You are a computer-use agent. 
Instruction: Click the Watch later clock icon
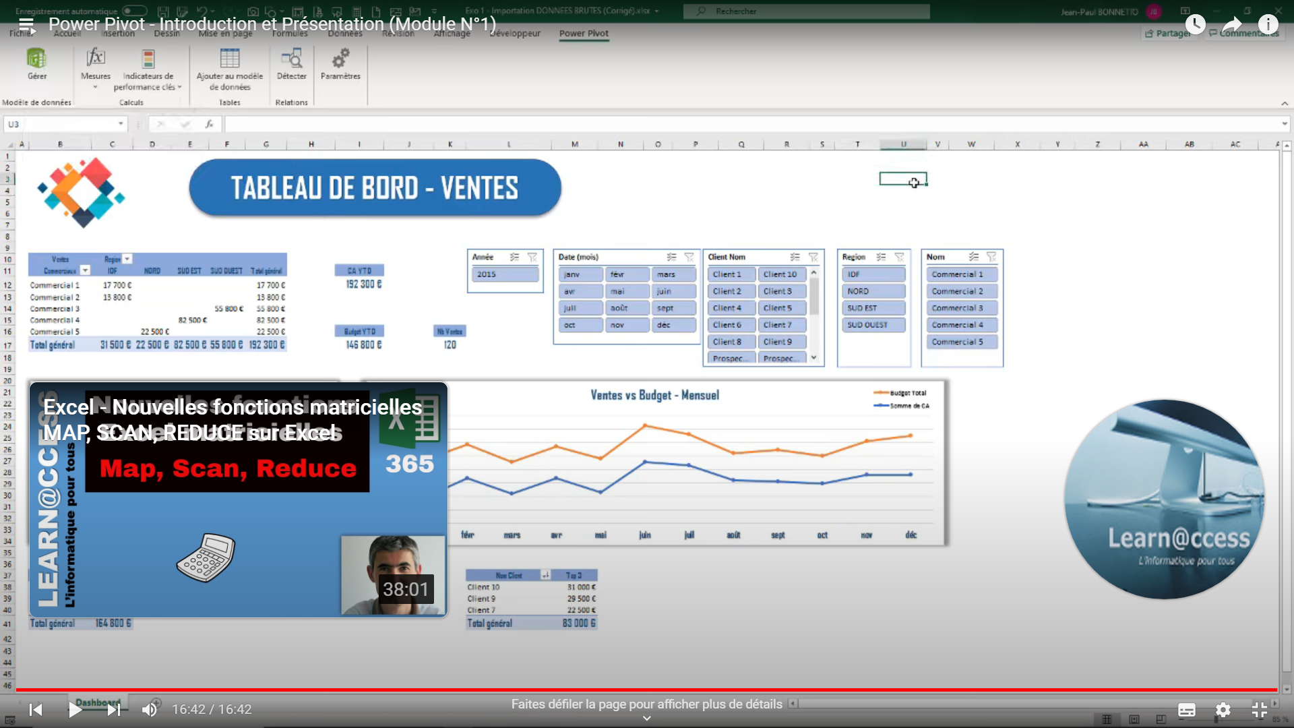click(x=1194, y=25)
